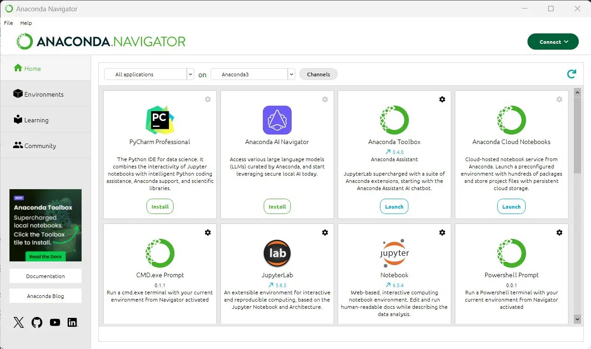Image resolution: width=591 pixels, height=349 pixels.
Task: Open the LinkedIn social link
Action: pyautogui.click(x=73, y=322)
